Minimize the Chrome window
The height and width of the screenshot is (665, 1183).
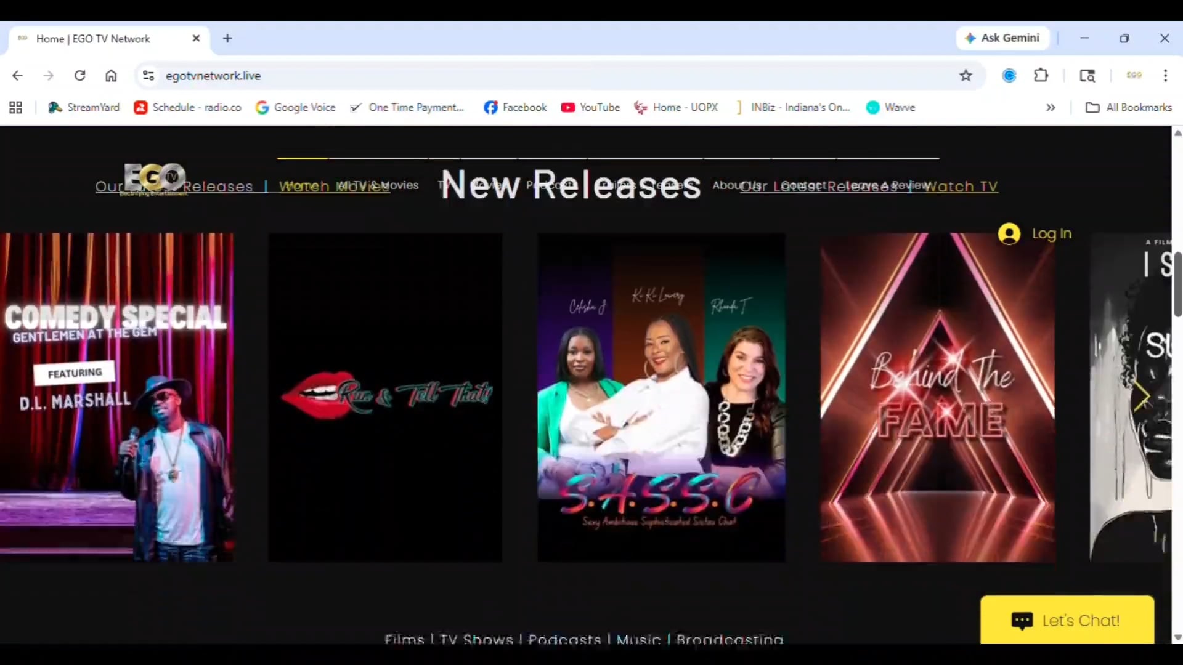(x=1084, y=38)
